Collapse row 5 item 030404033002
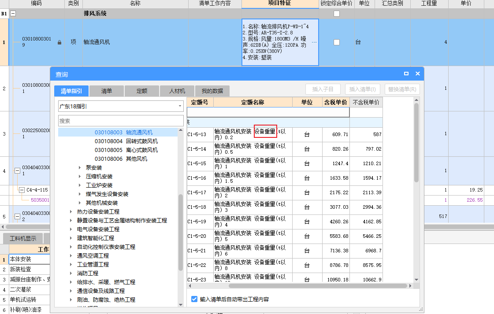Image resolution: width=494 pixels, height=314 pixels. click(x=18, y=216)
